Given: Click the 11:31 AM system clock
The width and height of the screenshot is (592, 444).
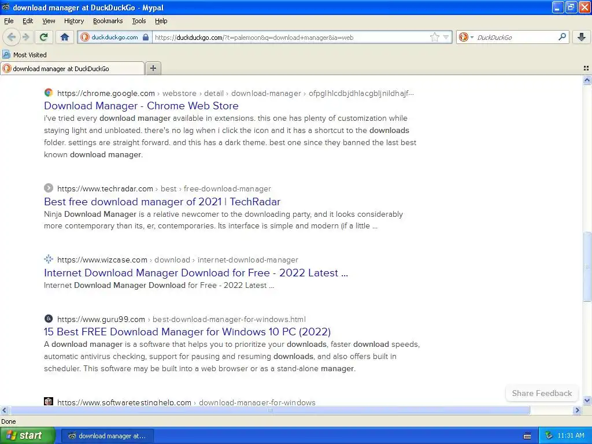Looking at the screenshot, I should pos(571,435).
